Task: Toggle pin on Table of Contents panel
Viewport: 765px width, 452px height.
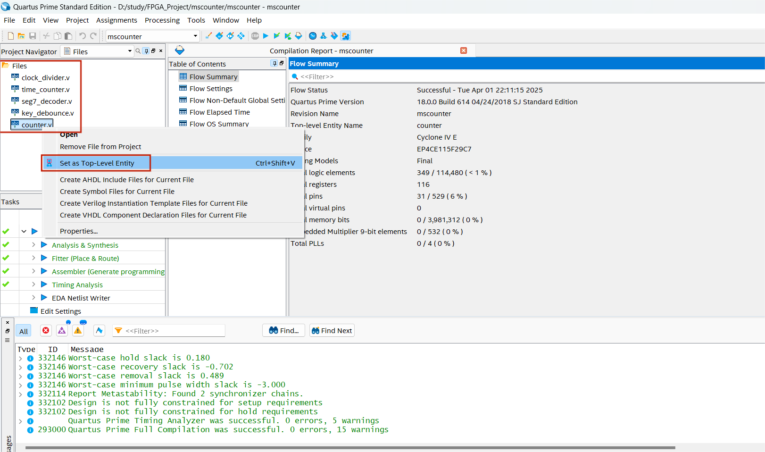Action: tap(274, 63)
